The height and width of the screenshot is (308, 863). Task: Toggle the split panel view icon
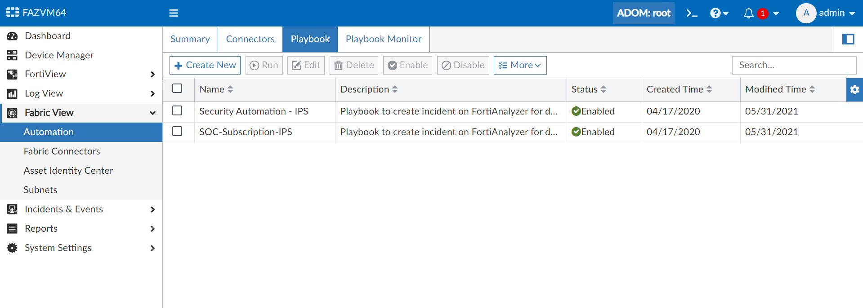tap(848, 39)
